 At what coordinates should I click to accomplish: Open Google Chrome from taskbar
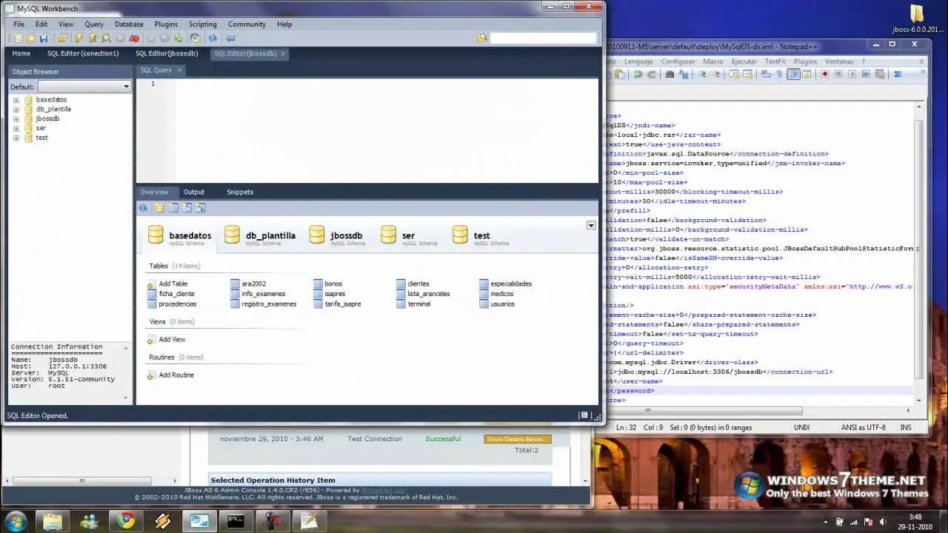[x=126, y=521]
